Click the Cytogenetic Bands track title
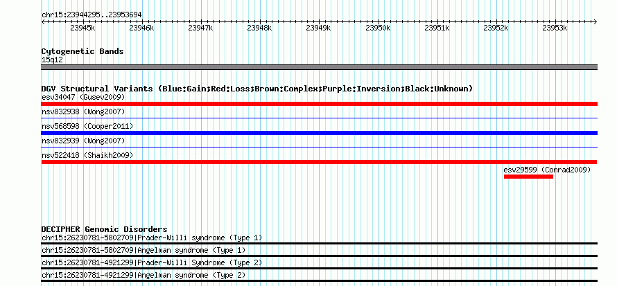The width and height of the screenshot is (617, 286). [82, 51]
